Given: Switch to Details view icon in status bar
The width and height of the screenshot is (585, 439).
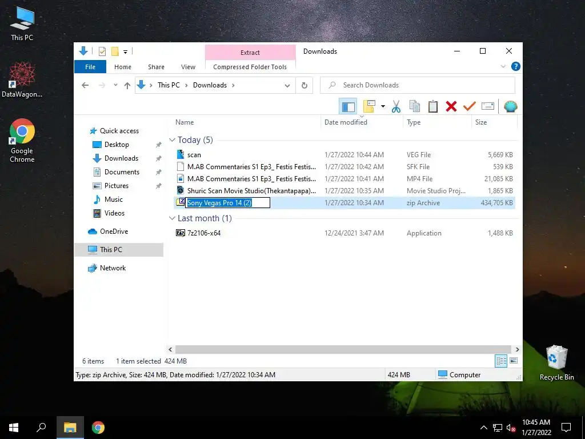Looking at the screenshot, I should [501, 361].
